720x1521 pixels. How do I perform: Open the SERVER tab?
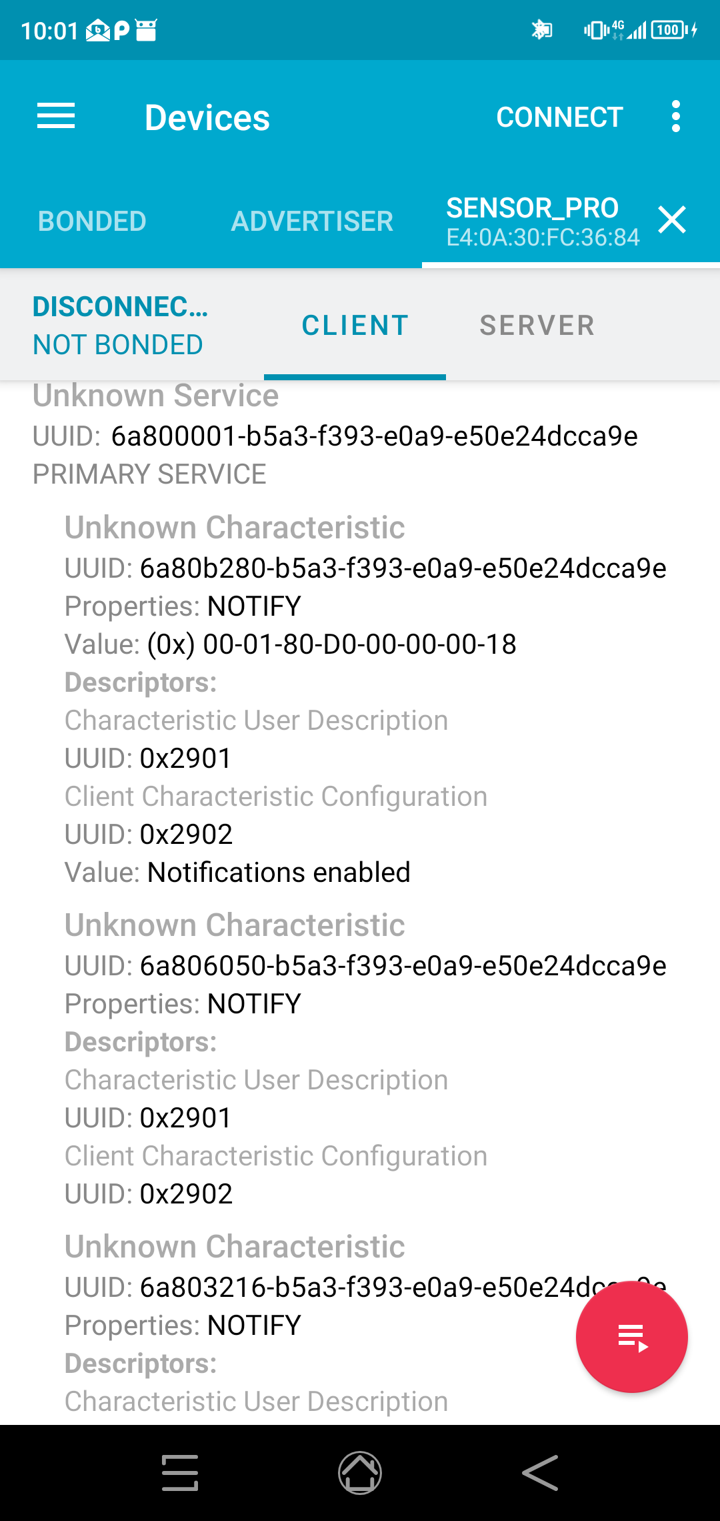[x=537, y=326]
